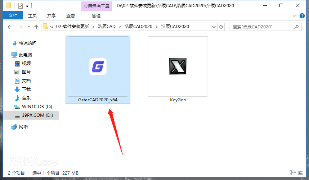The height and width of the screenshot is (180, 309).
Task: Switch to the 主页 ribbon tab
Action: pyautogui.click(x=32, y=15)
